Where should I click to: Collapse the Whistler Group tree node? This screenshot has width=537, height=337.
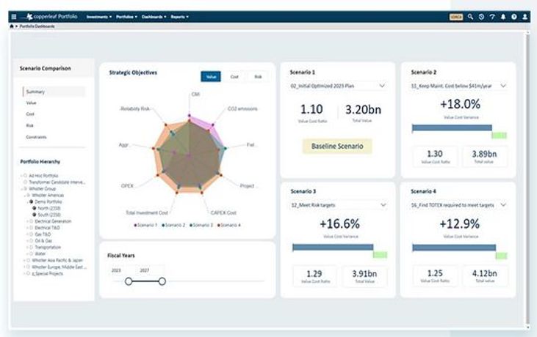(x=21, y=188)
